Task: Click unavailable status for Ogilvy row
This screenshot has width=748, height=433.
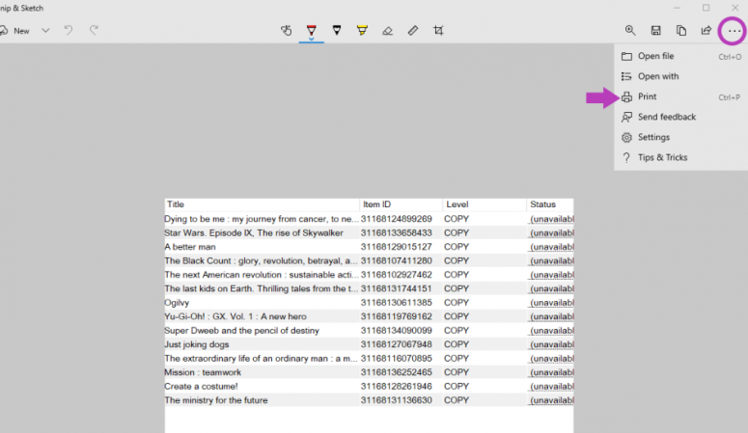Action: 551,303
